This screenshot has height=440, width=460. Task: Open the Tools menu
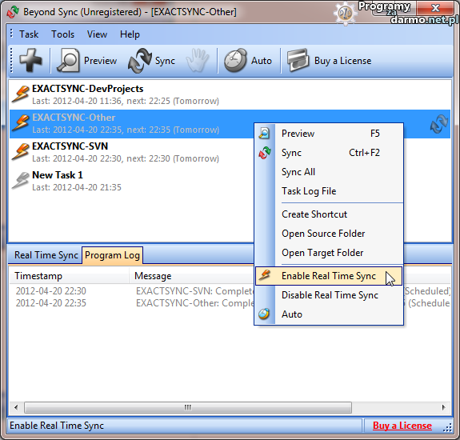[62, 34]
